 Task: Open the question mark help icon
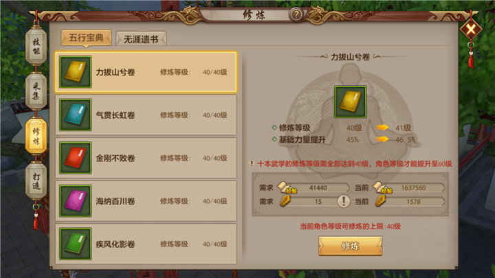(x=296, y=14)
